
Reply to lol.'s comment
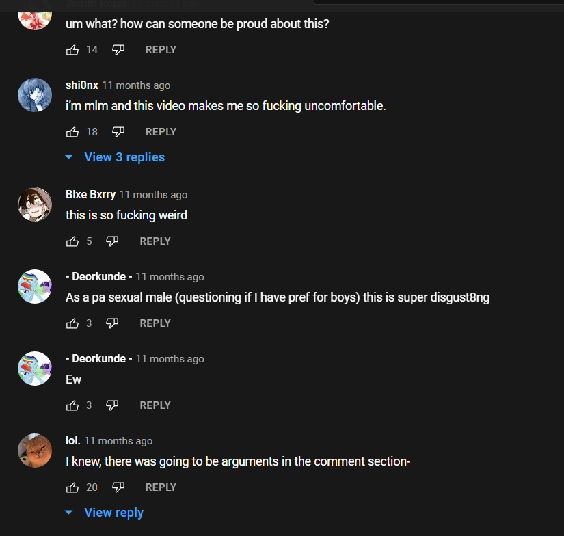(161, 487)
